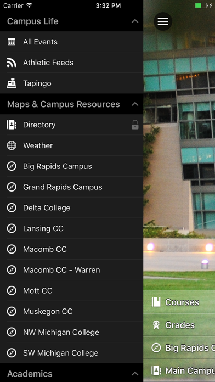Open Courses on the home screen
215x382 pixels.
click(179, 302)
